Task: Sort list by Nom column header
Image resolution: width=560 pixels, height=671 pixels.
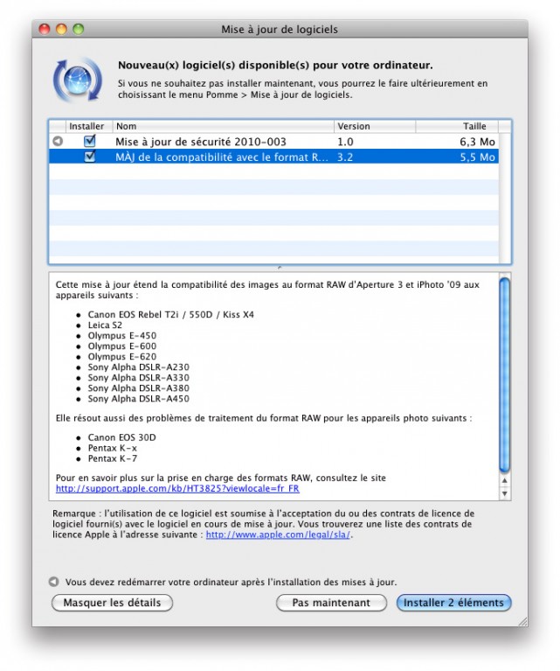Action: click(223, 126)
